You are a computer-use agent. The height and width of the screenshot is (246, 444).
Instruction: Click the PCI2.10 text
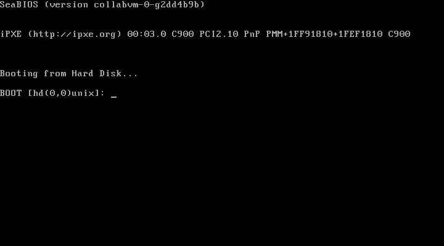tap(219, 34)
